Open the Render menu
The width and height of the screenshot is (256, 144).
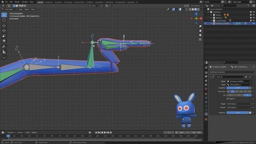click(x=17, y=2)
